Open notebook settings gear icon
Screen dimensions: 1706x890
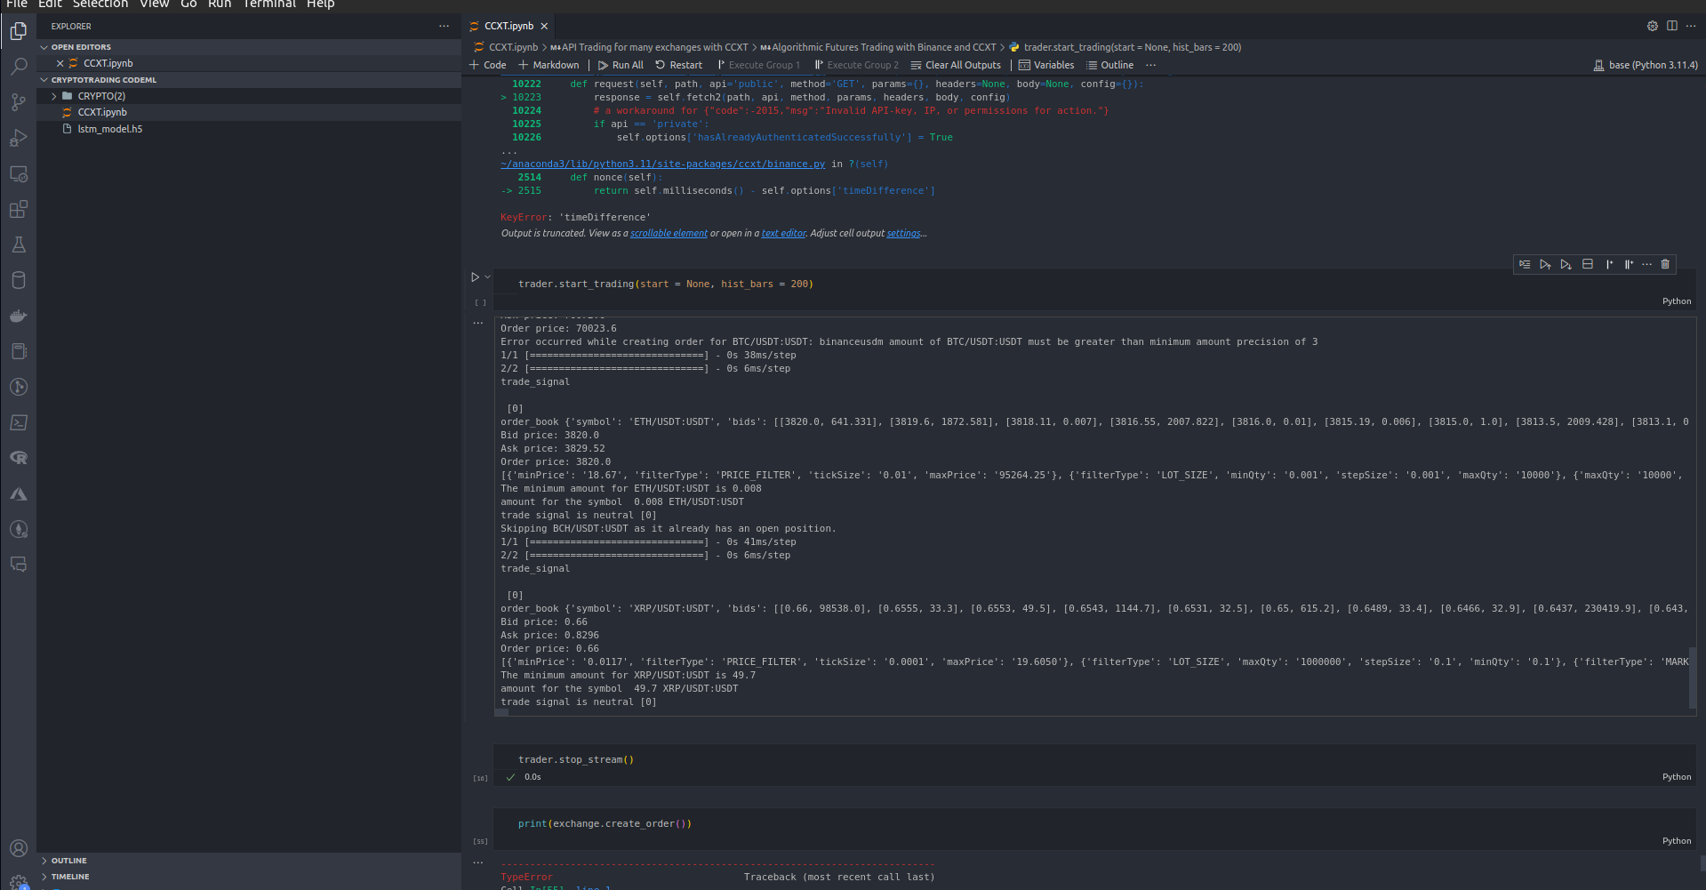pos(1652,26)
